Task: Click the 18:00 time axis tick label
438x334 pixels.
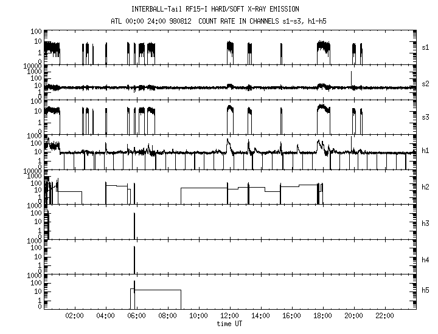Action: pyautogui.click(x=322, y=316)
